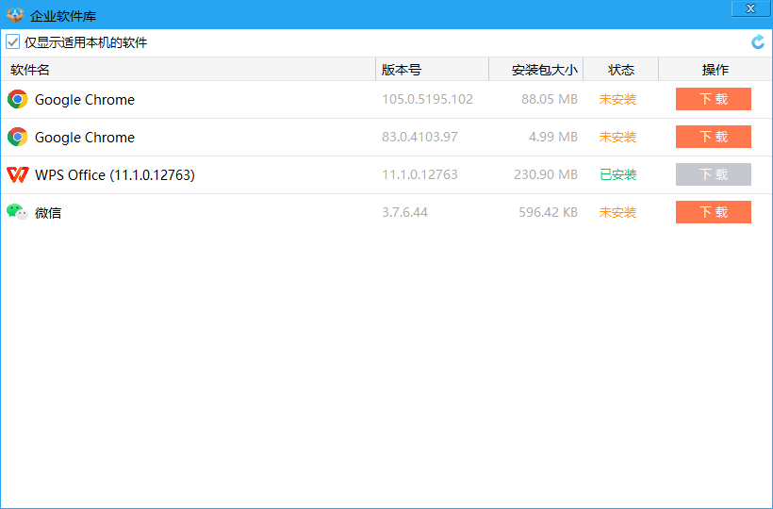Click the 企业软件库 window title text

pos(63,16)
